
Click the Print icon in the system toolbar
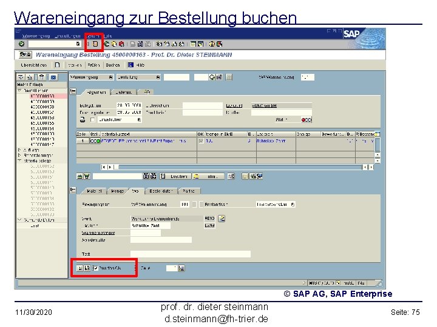point(133,44)
